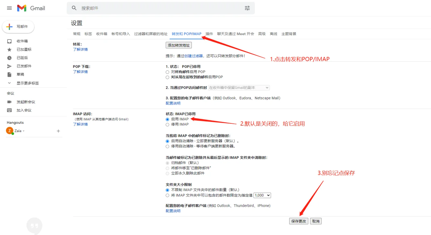Viewport: 431px width, 235px height.
Task: Click the 已发邮件 sent arrow icon
Action: 9,66
